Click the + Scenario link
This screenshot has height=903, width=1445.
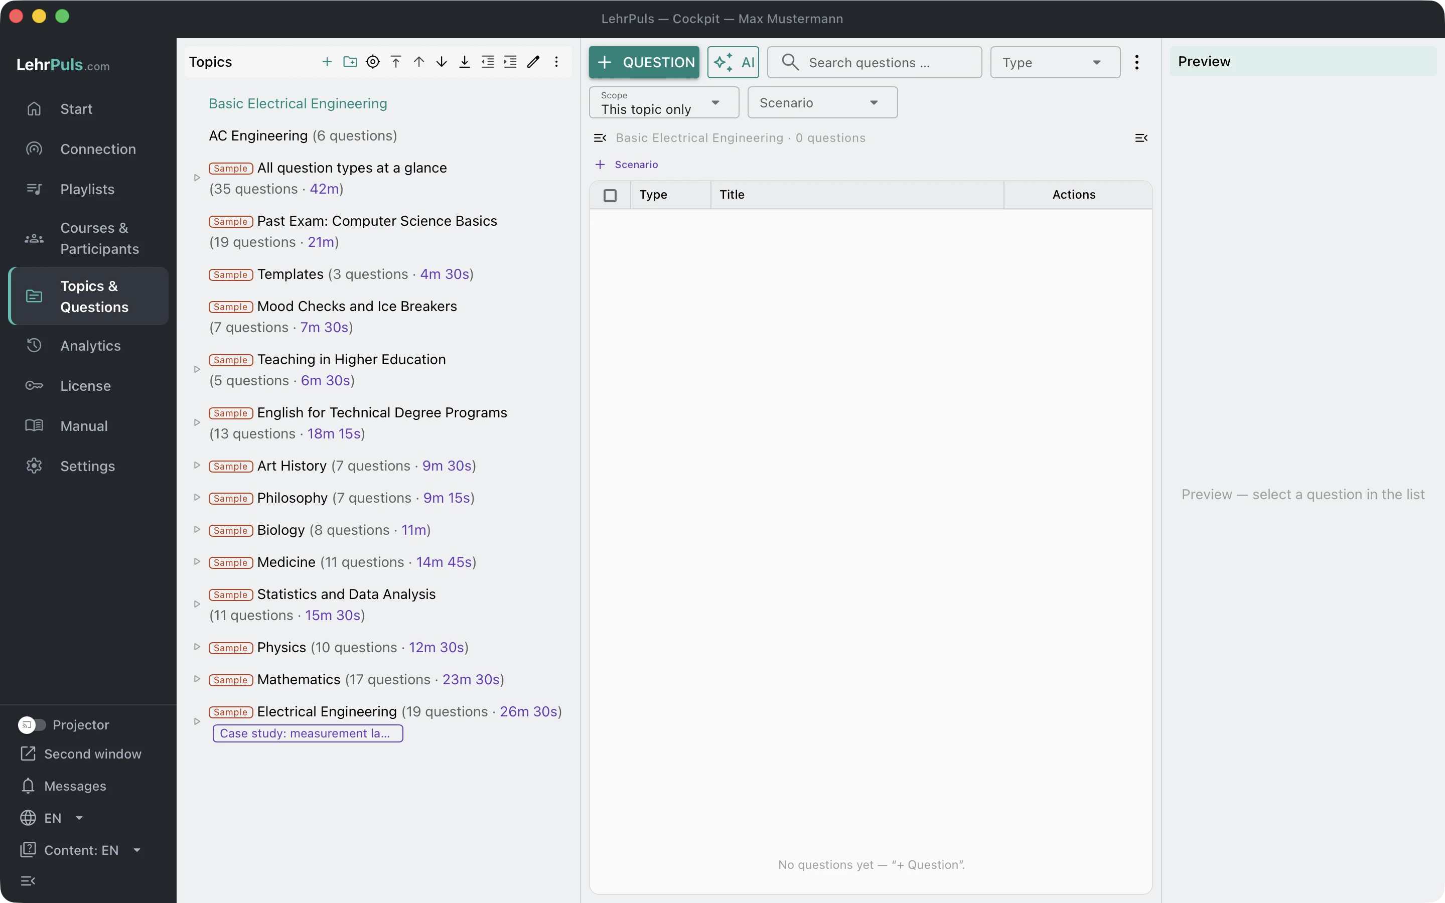click(x=627, y=164)
